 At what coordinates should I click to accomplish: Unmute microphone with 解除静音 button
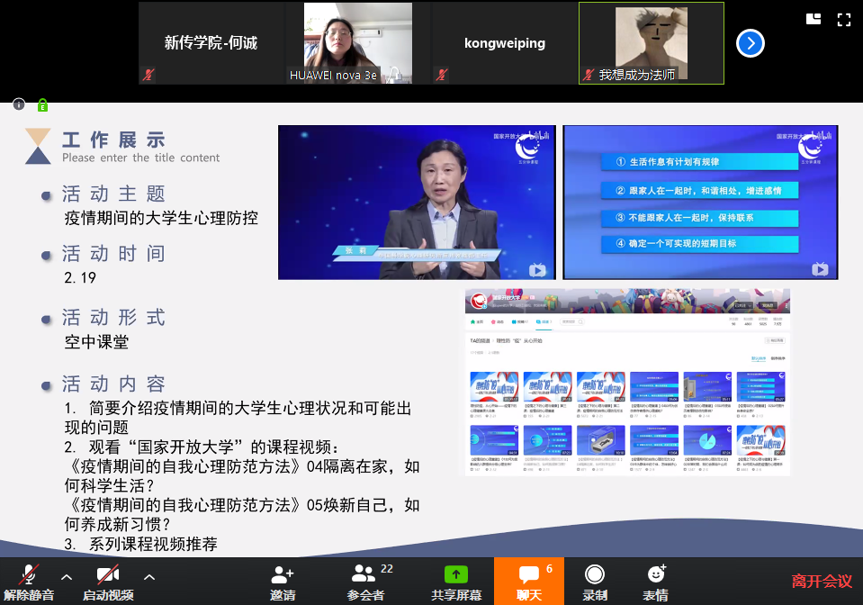[29, 582]
